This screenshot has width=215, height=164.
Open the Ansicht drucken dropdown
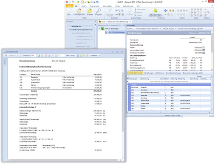169,29
